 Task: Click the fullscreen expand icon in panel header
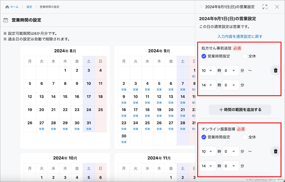[x=265, y=7]
